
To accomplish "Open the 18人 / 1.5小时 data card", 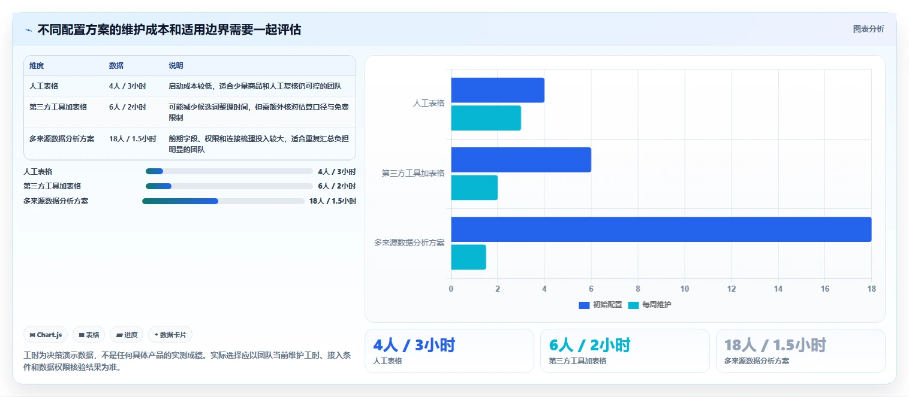I will [800, 351].
